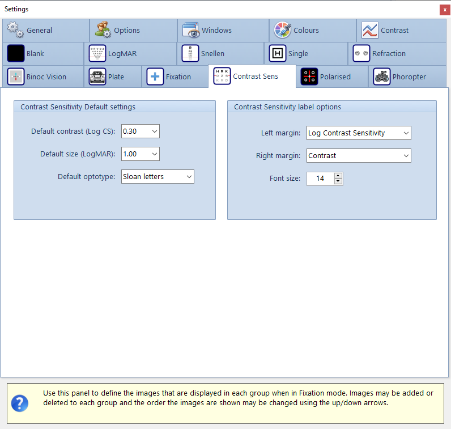Select the Options people icon
Viewport: 451px width, 429px height.
(x=103, y=30)
